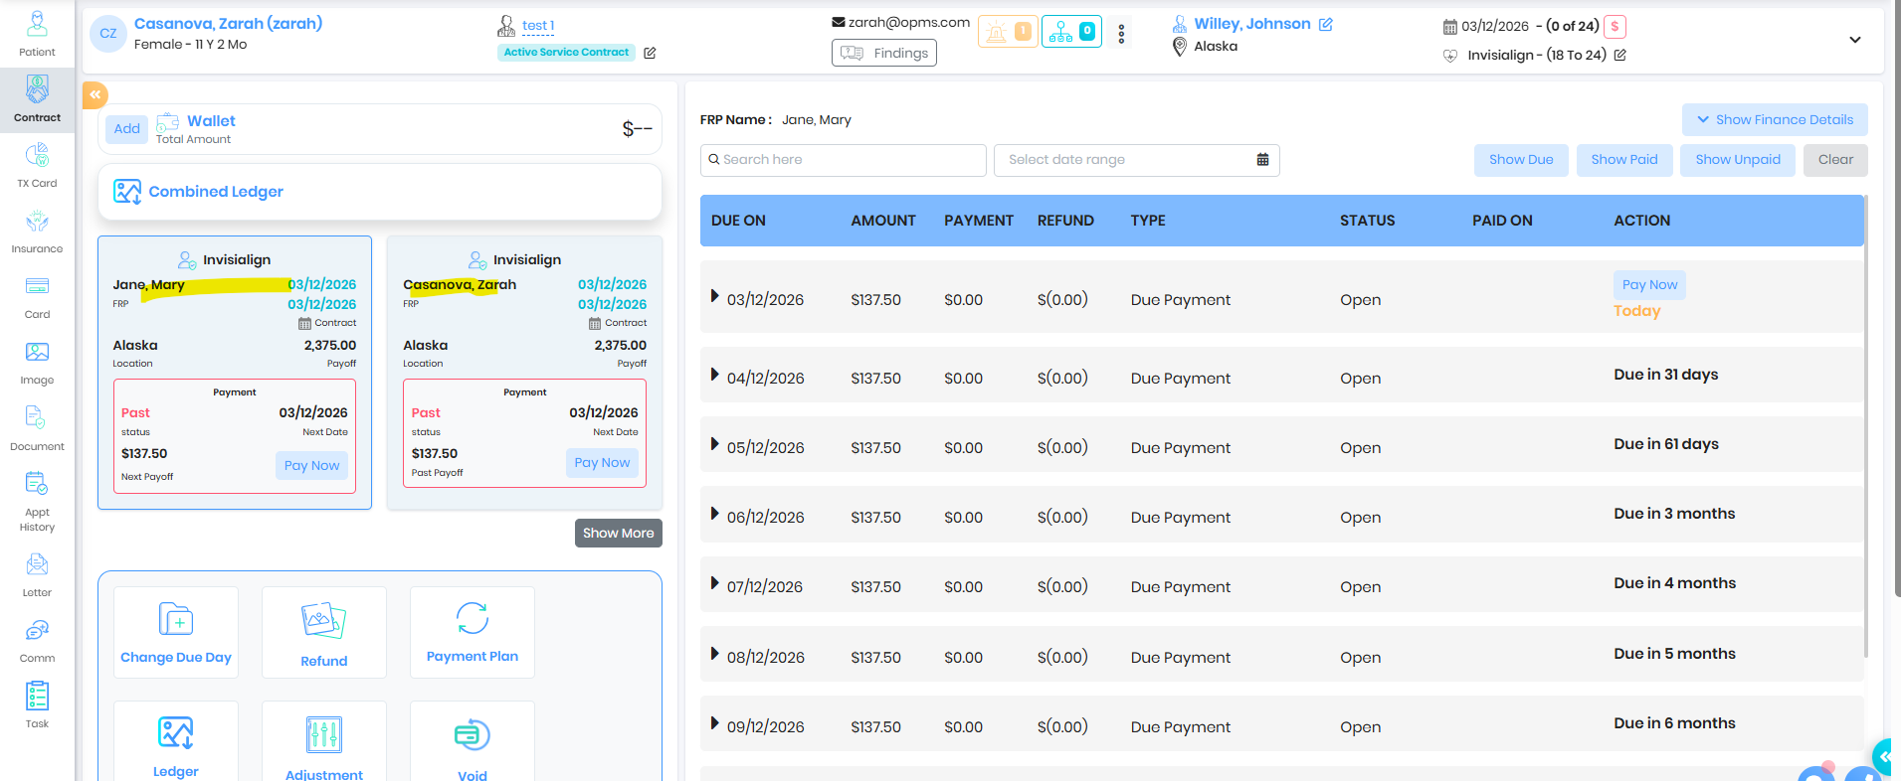
Task: Edit the Active Service Contract status
Action: [650, 53]
